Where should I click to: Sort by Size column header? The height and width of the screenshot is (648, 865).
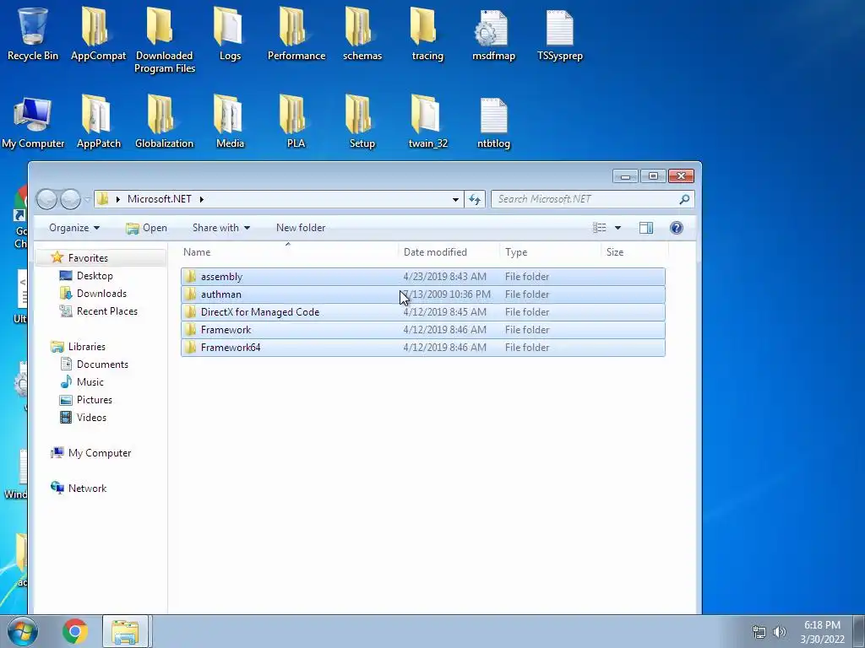tap(635, 251)
